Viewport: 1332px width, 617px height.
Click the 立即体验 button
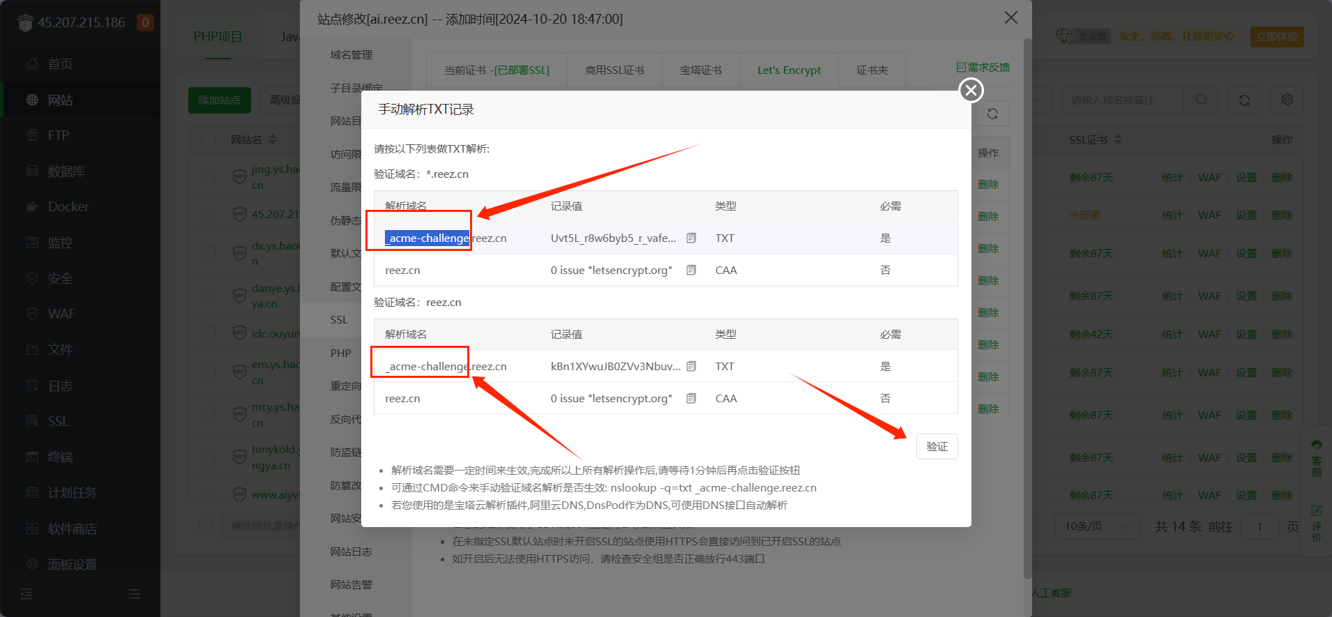[1277, 37]
